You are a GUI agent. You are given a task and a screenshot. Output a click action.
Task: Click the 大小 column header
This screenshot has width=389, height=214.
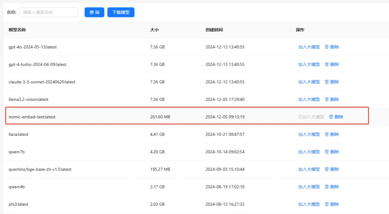click(154, 30)
